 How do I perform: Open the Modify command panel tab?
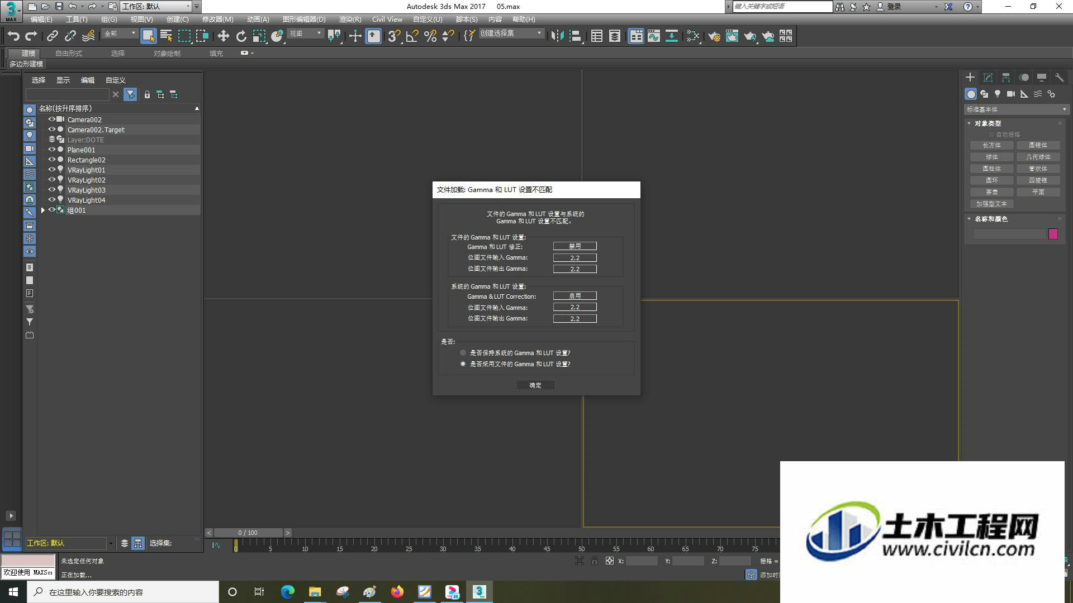point(988,78)
